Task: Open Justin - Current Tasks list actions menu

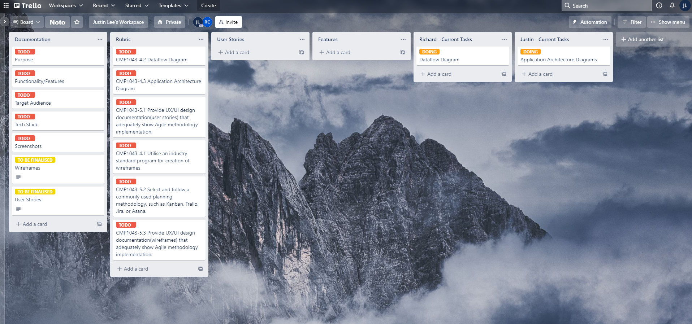Action: pyautogui.click(x=606, y=39)
